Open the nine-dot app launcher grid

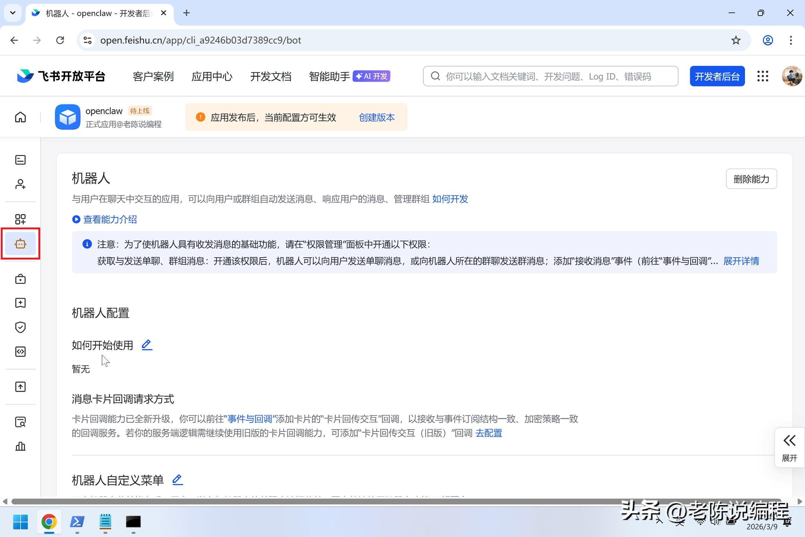pyautogui.click(x=763, y=76)
